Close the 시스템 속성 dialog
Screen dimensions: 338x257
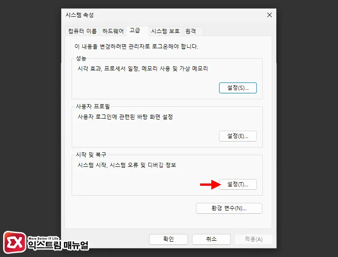pos(269,15)
